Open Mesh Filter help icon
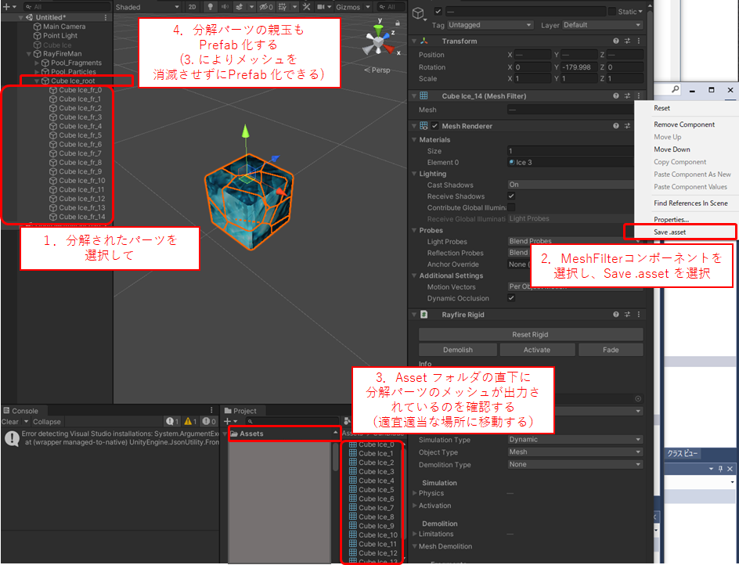 [616, 95]
